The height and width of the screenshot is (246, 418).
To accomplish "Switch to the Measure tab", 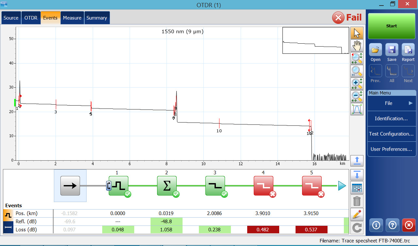I will 72,18.
